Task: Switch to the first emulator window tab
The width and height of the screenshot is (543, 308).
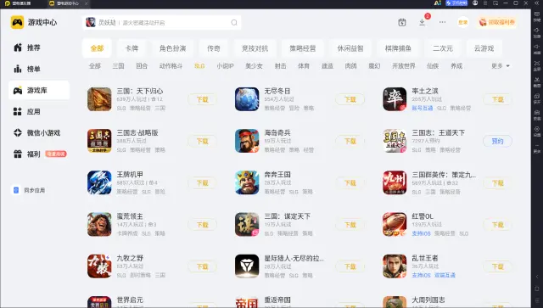Action: pyautogui.click(x=18, y=3)
